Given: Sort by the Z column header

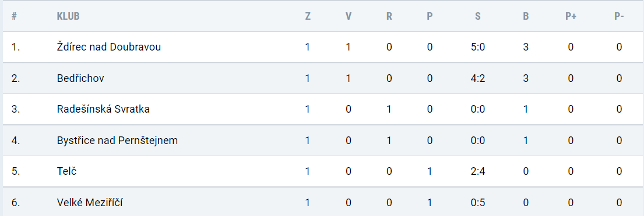Looking at the screenshot, I should pos(308,16).
